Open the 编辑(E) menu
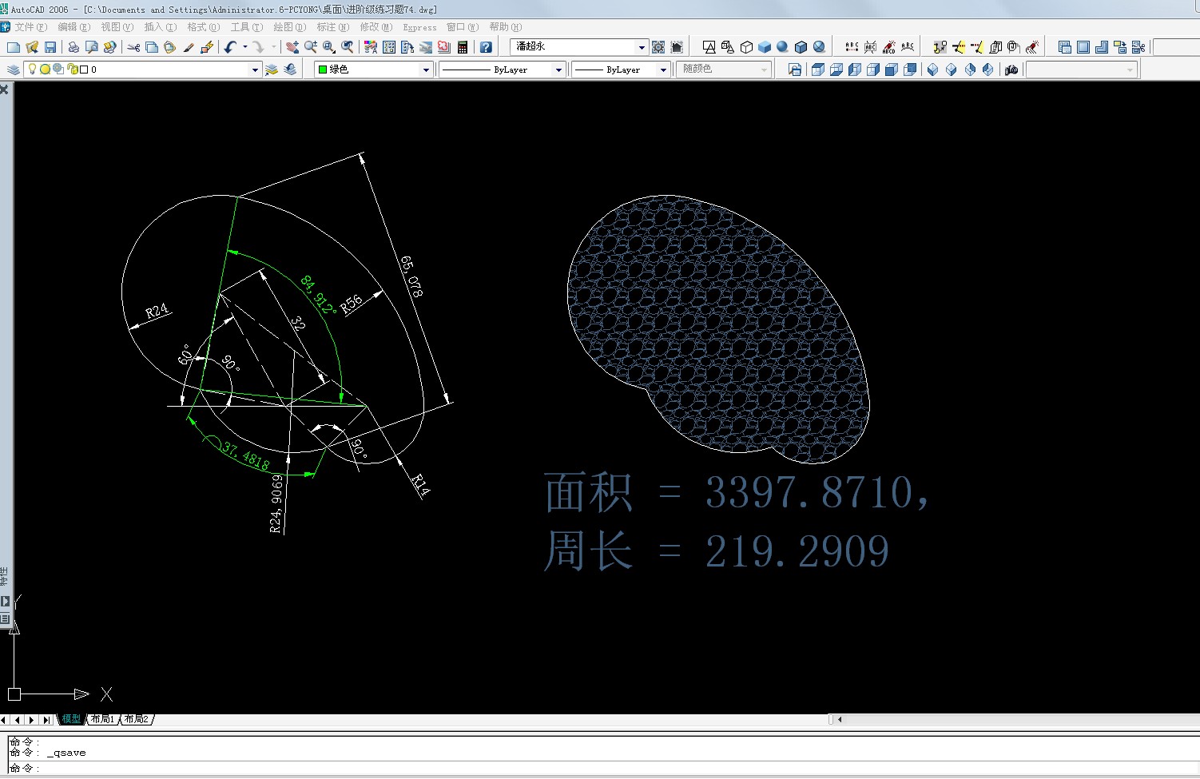1200x779 pixels. pyautogui.click(x=74, y=27)
